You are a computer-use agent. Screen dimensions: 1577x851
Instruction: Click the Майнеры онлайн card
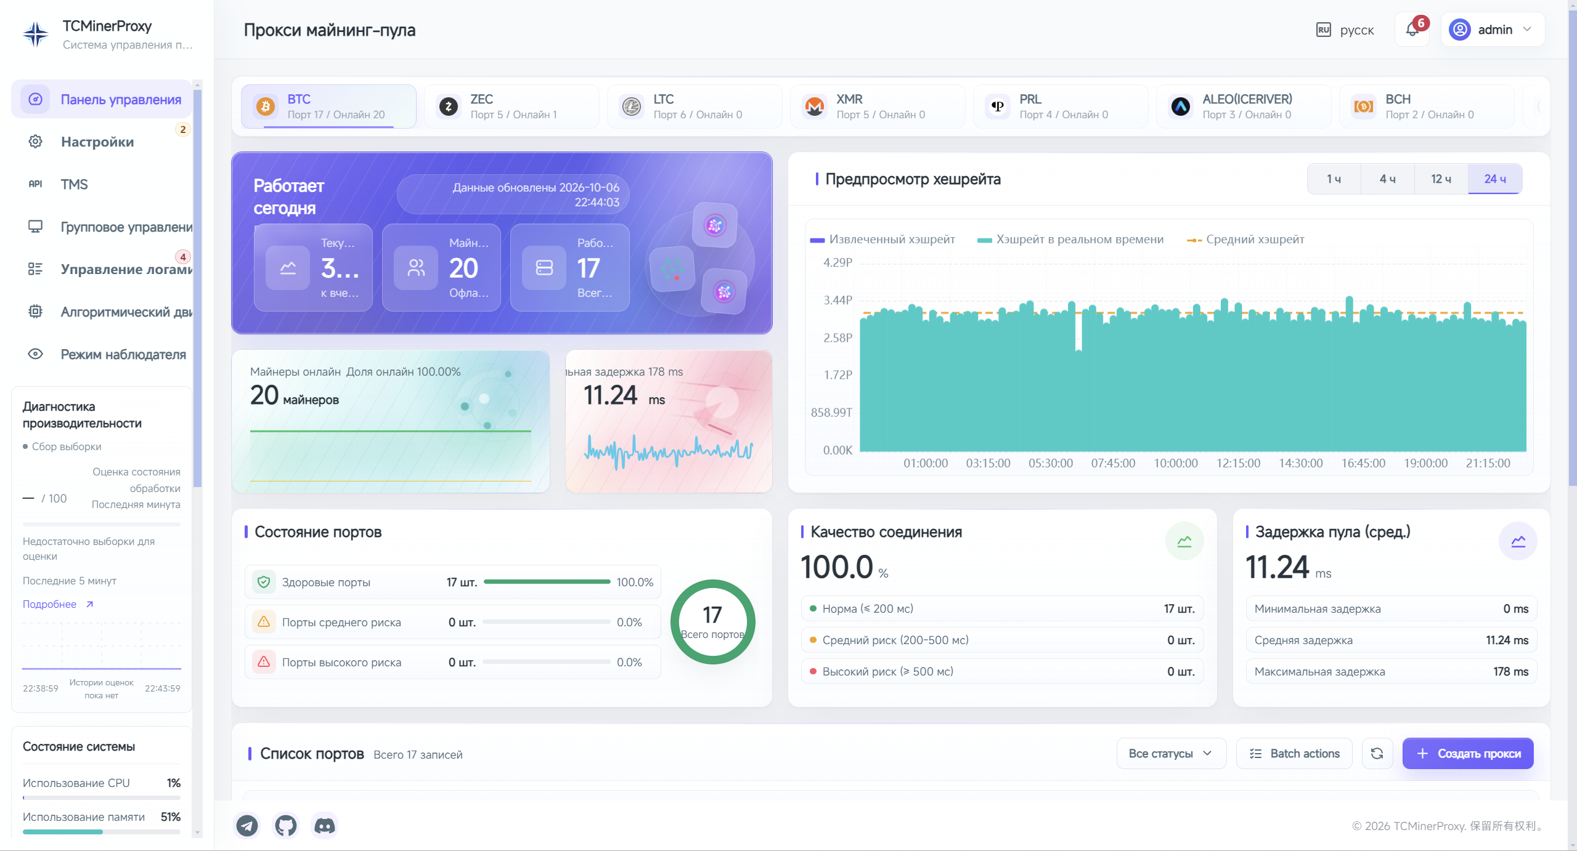tap(391, 422)
